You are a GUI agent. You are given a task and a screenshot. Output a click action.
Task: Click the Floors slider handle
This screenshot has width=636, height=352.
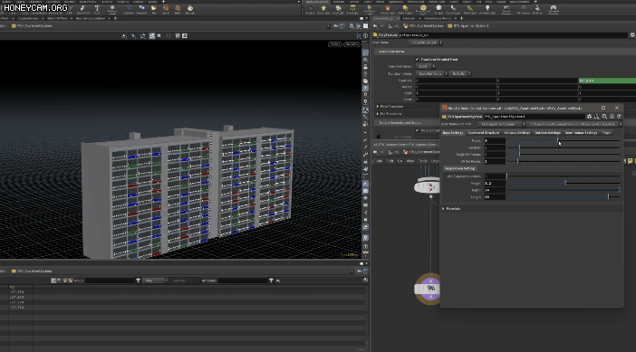558,140
